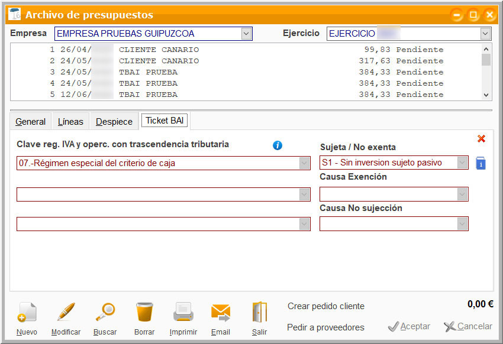Click the Salir door icon

[x=260, y=312]
